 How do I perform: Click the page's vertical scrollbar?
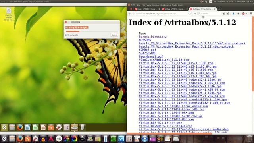pos(253,54)
